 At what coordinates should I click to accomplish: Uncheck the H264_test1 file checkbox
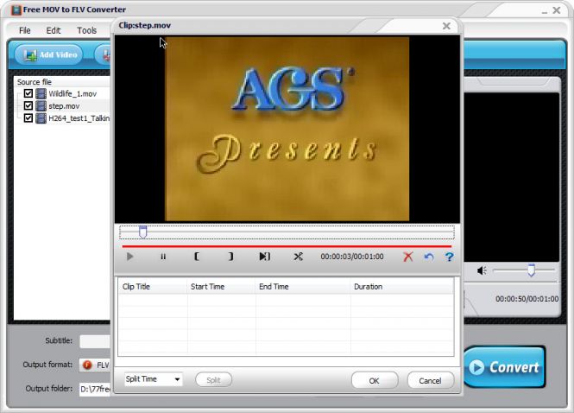tap(28, 118)
